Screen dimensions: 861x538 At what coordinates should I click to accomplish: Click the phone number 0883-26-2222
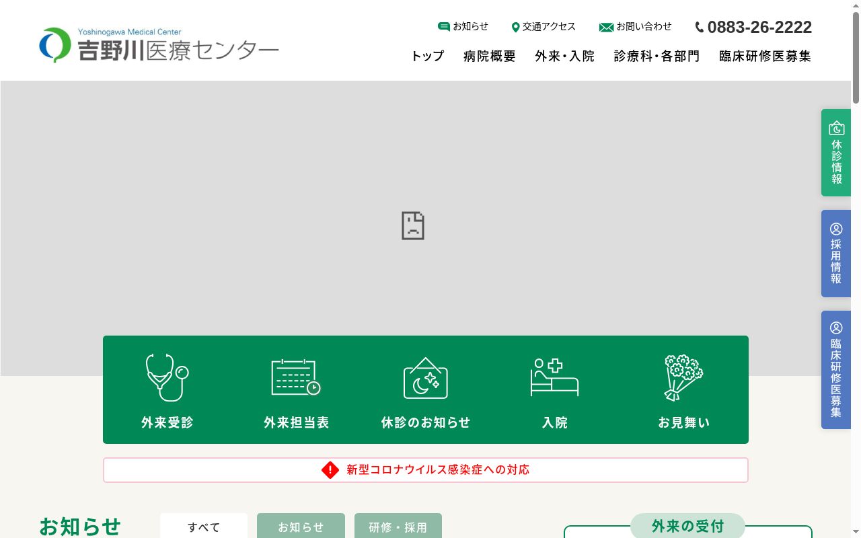point(759,27)
